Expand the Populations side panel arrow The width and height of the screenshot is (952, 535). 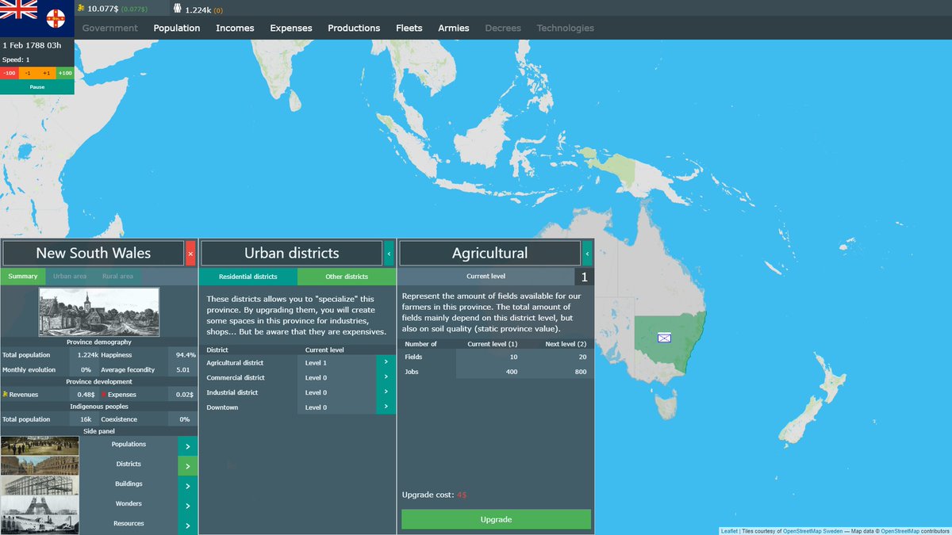point(187,445)
